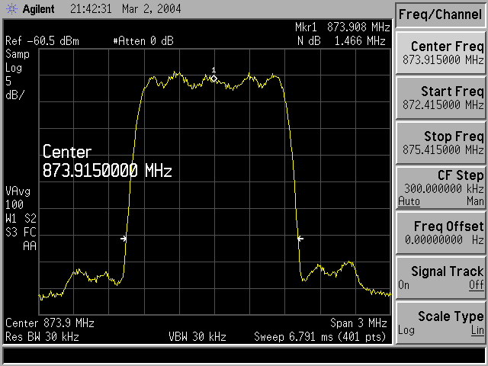Select the Center Freq softkey
This screenshot has height=366, width=488.
pyautogui.click(x=441, y=53)
